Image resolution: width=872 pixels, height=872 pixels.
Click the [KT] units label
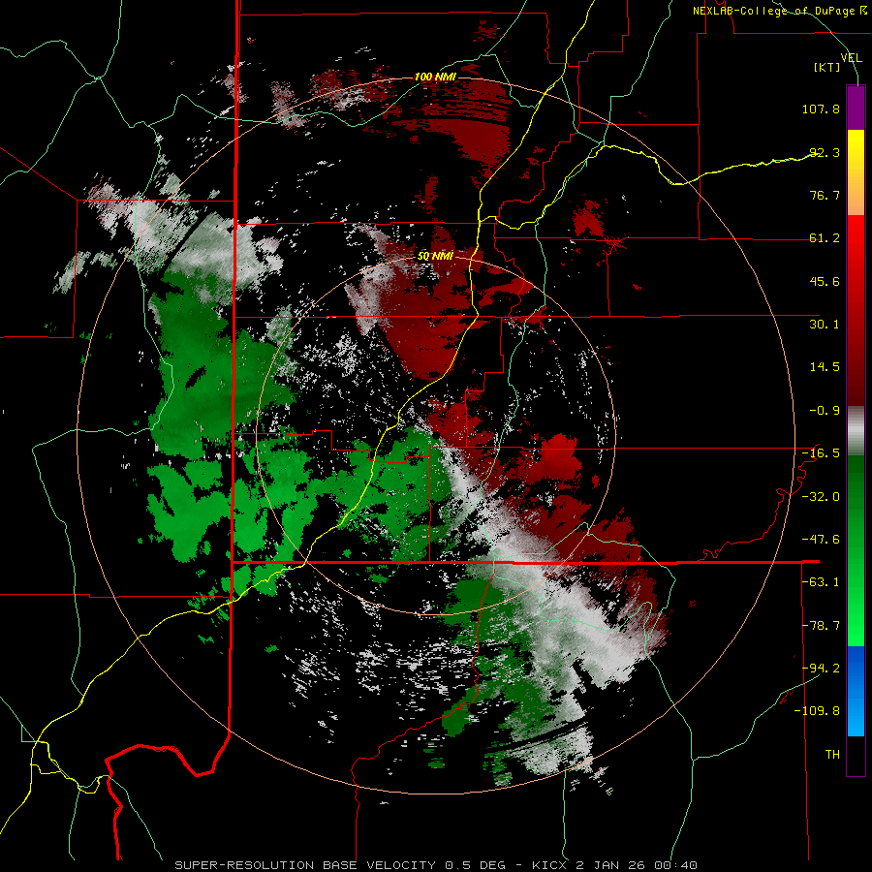(827, 67)
